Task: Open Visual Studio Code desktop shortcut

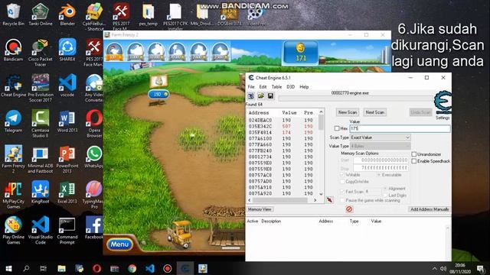Action: point(41,231)
